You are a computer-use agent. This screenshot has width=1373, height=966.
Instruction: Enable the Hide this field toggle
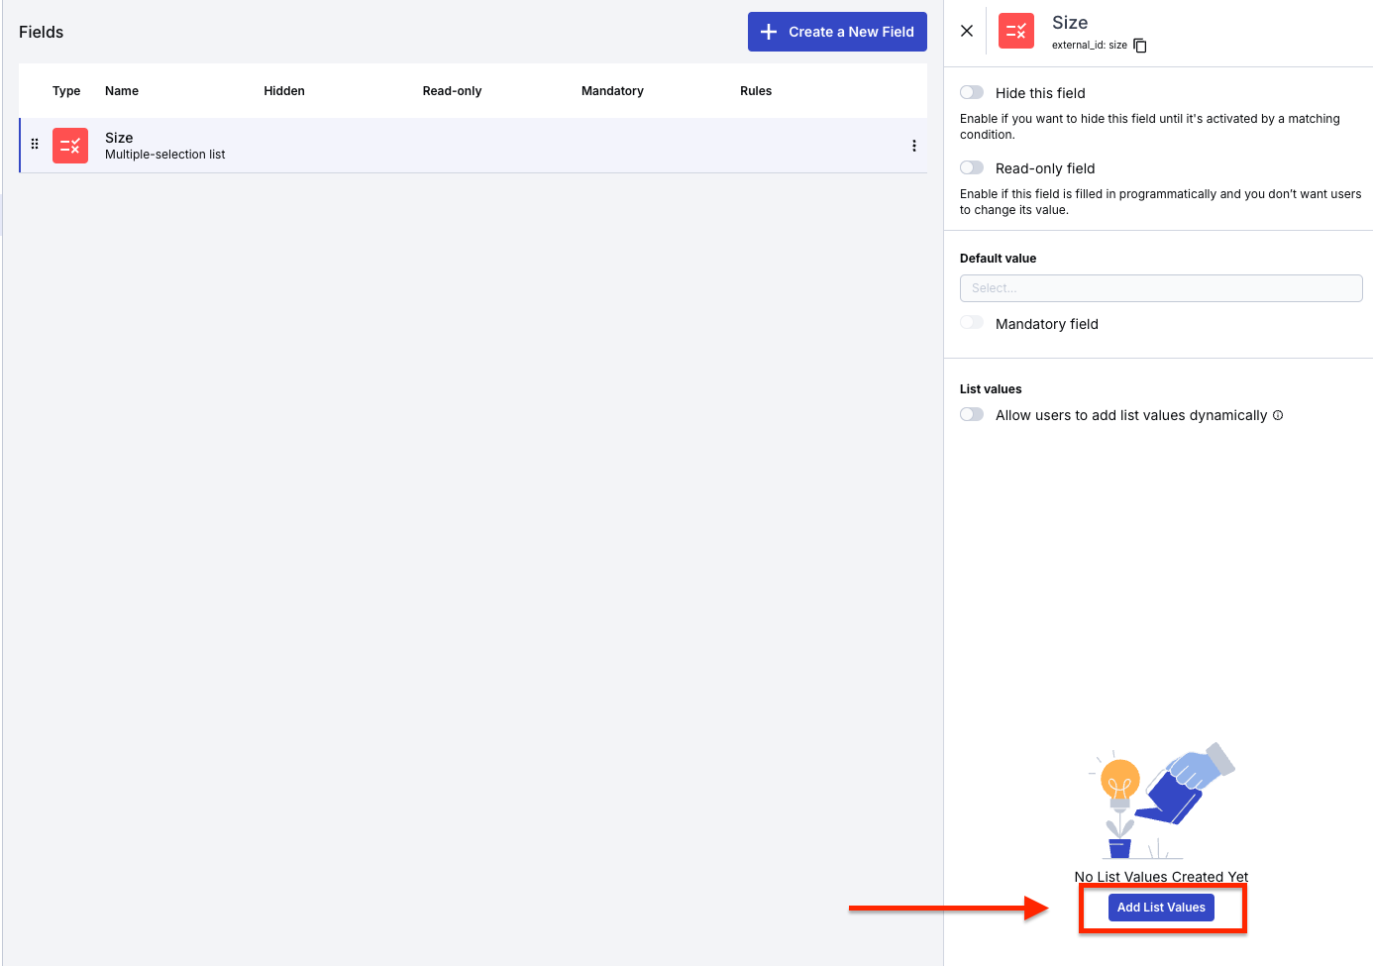[972, 91]
